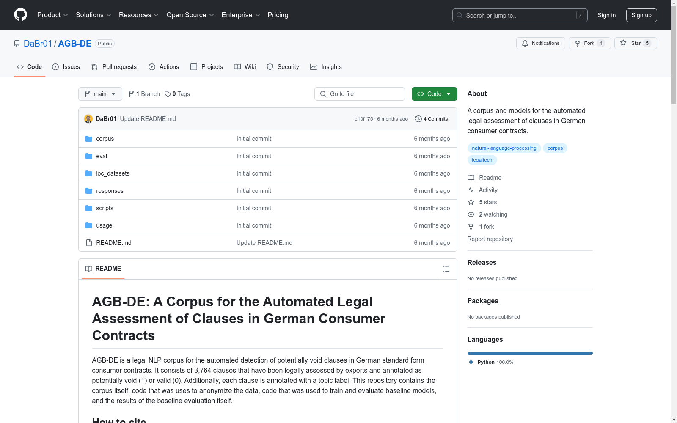Screen dimensions: 677x423
Task: Open the main branch selector dropdown
Action: click(x=100, y=94)
